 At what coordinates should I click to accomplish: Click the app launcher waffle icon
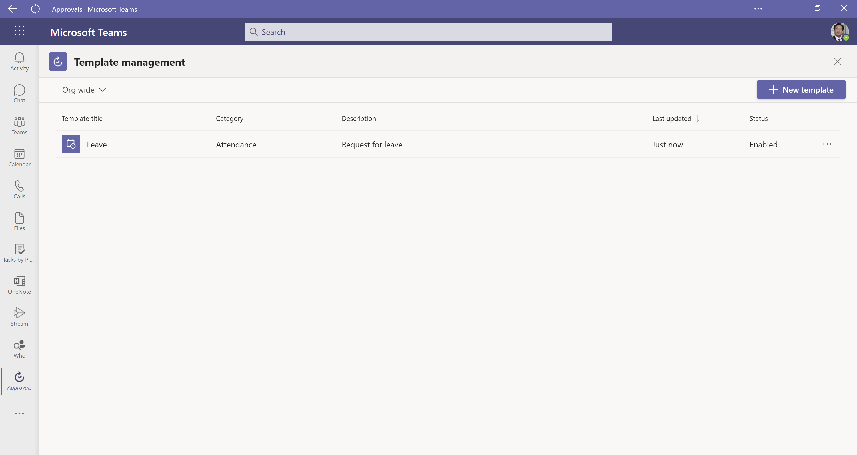pyautogui.click(x=19, y=31)
